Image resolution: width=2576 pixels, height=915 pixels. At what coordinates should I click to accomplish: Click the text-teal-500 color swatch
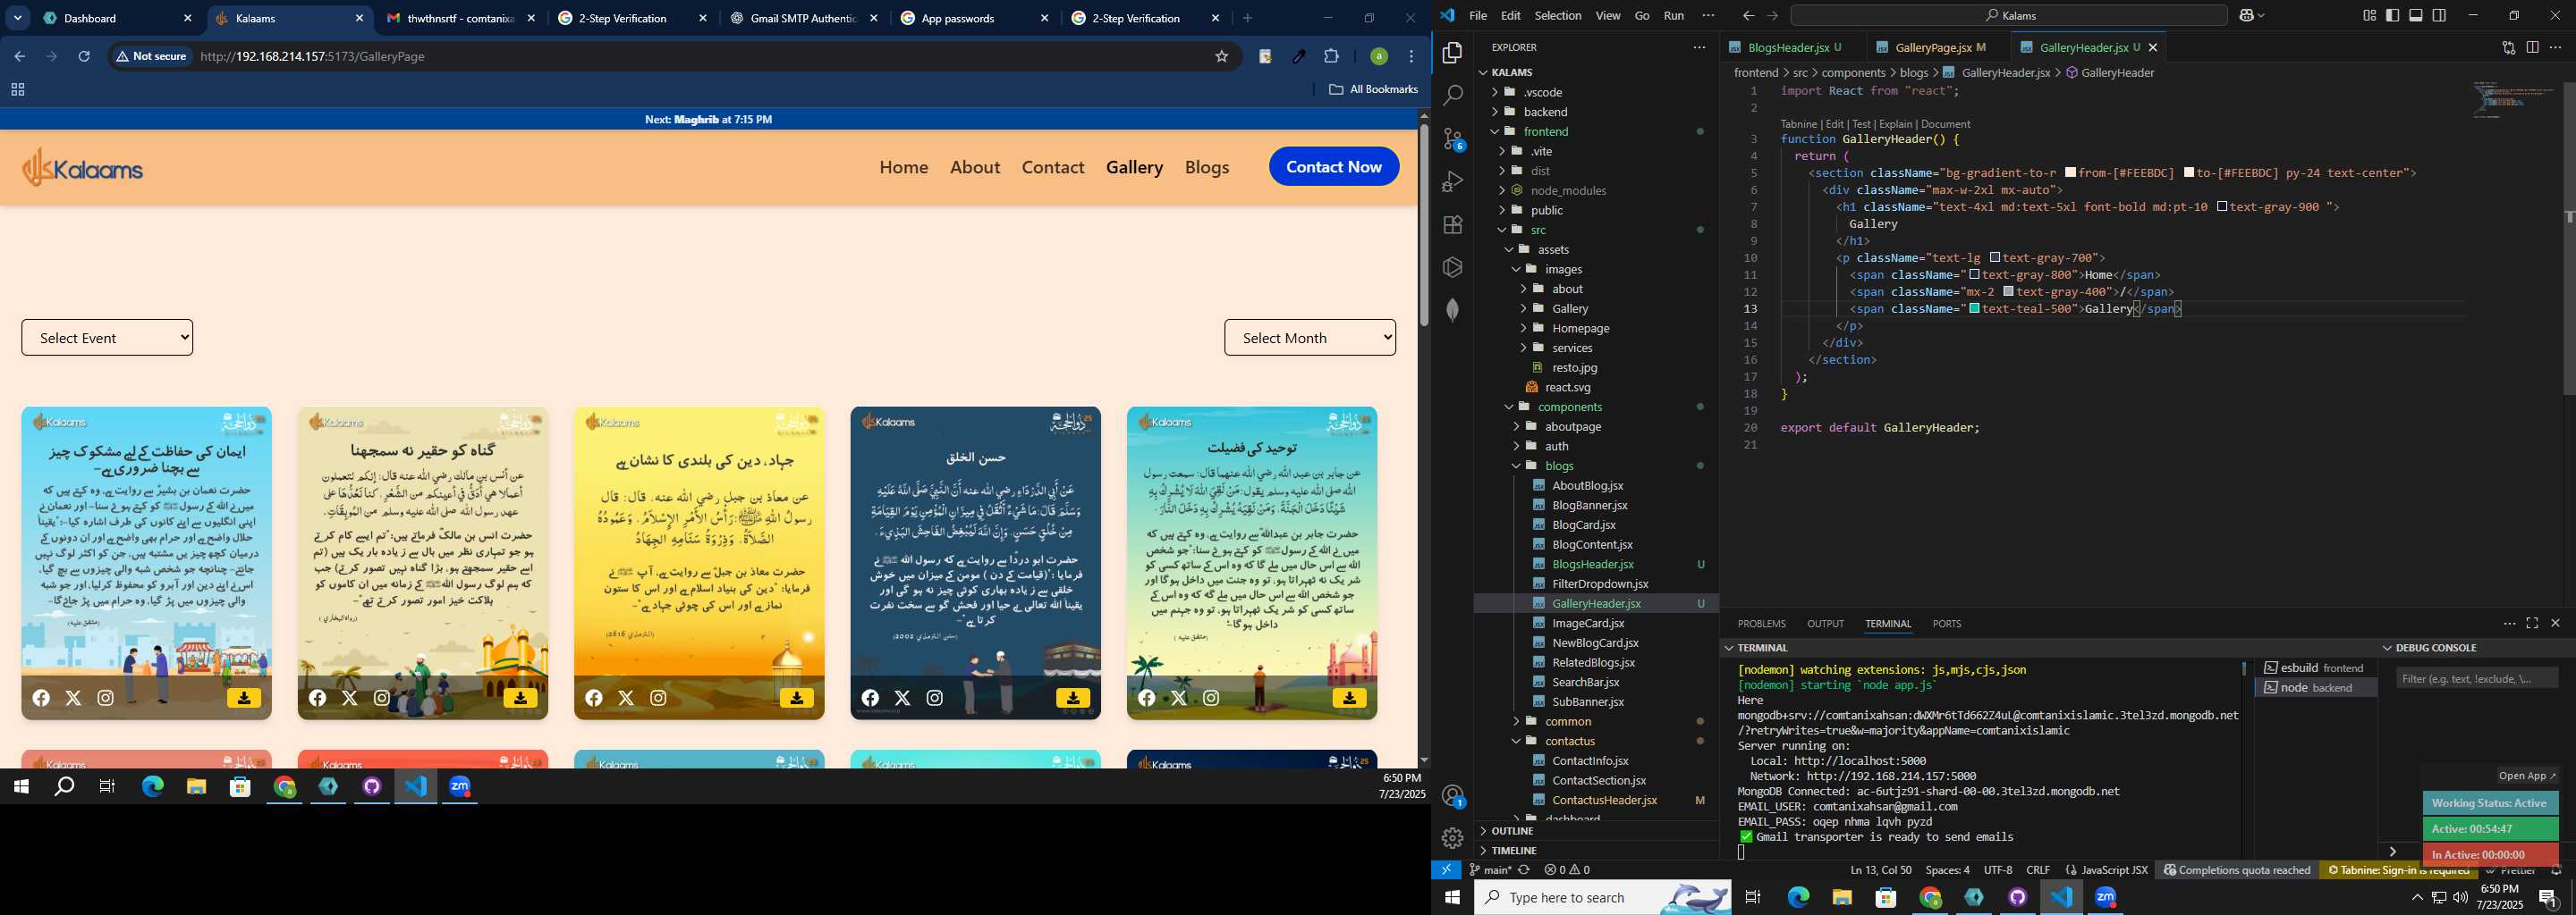[x=1974, y=308]
